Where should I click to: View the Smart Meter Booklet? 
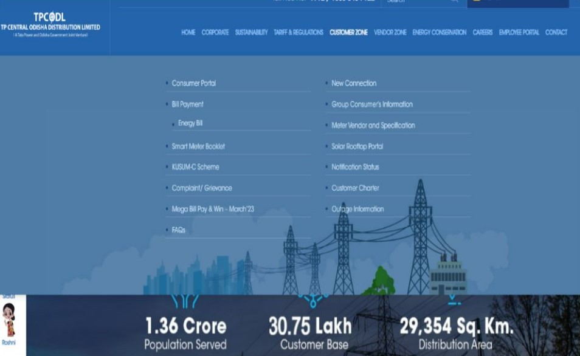[198, 146]
